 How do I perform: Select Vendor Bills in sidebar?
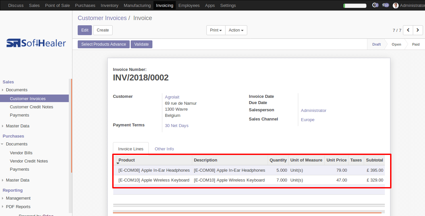(21, 153)
